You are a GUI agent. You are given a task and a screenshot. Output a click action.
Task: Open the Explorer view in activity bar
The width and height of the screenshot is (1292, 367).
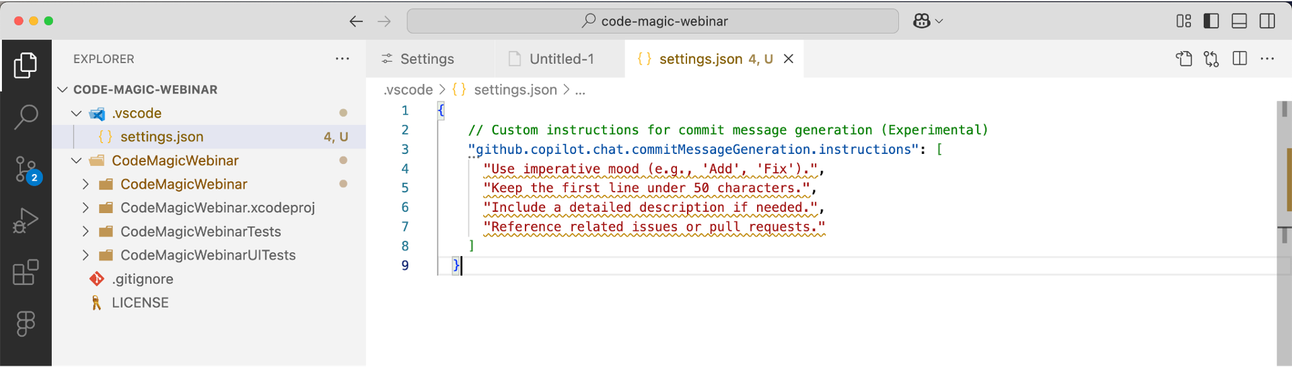[26, 65]
